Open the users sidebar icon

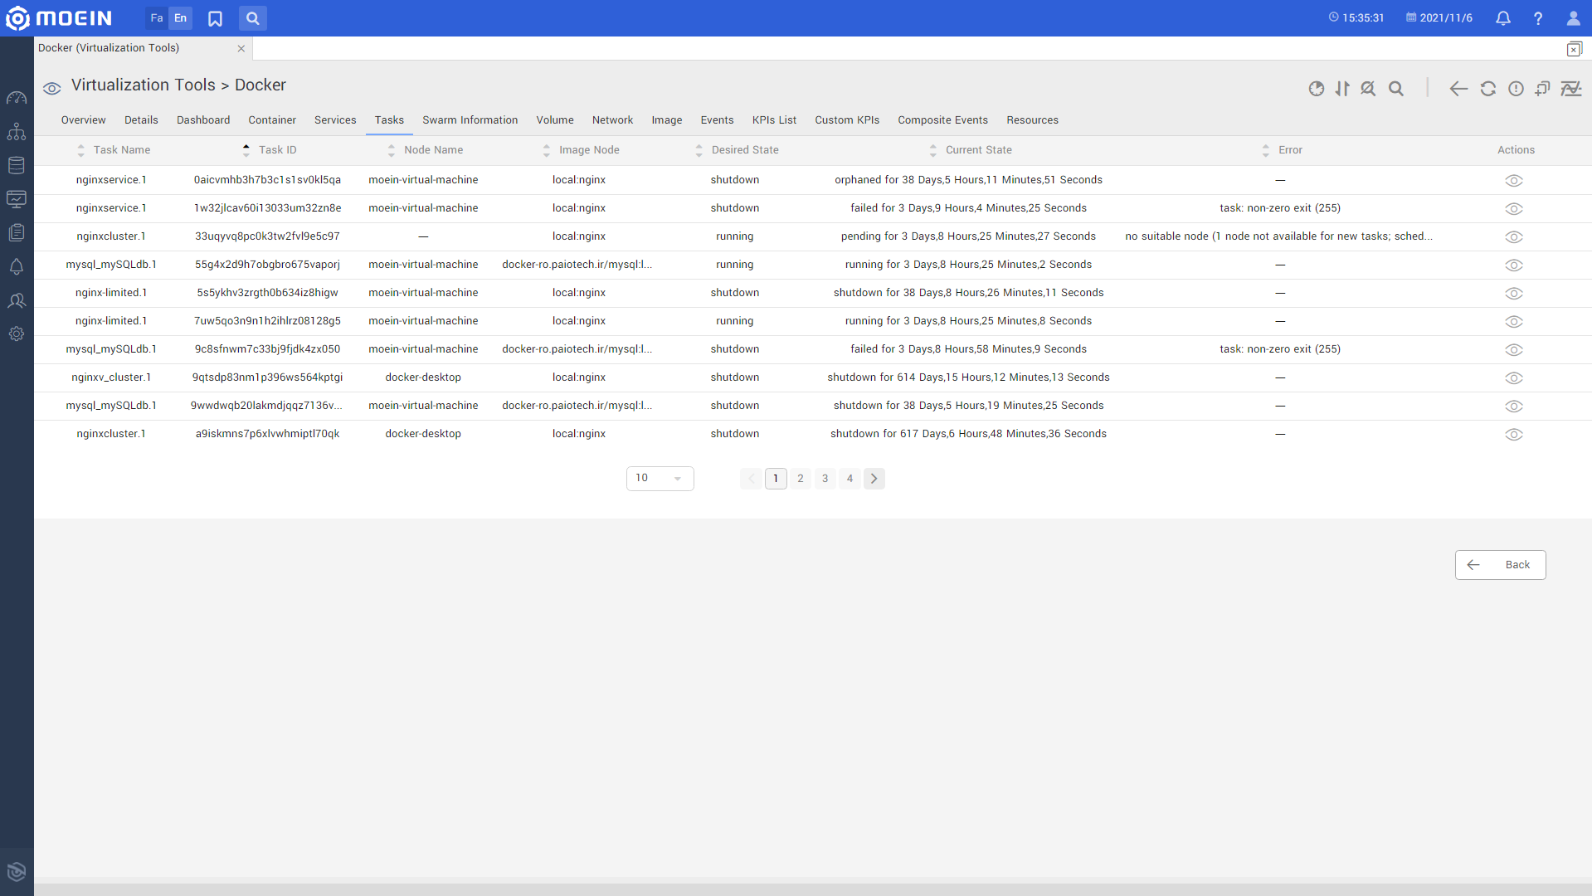pyautogui.click(x=17, y=300)
